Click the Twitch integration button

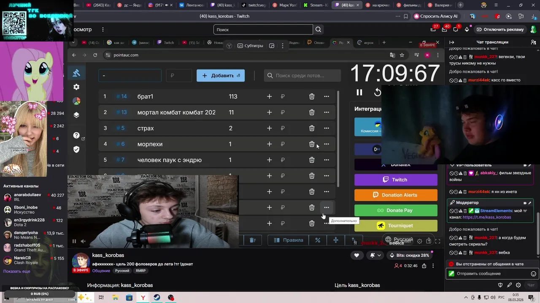pyautogui.click(x=396, y=180)
